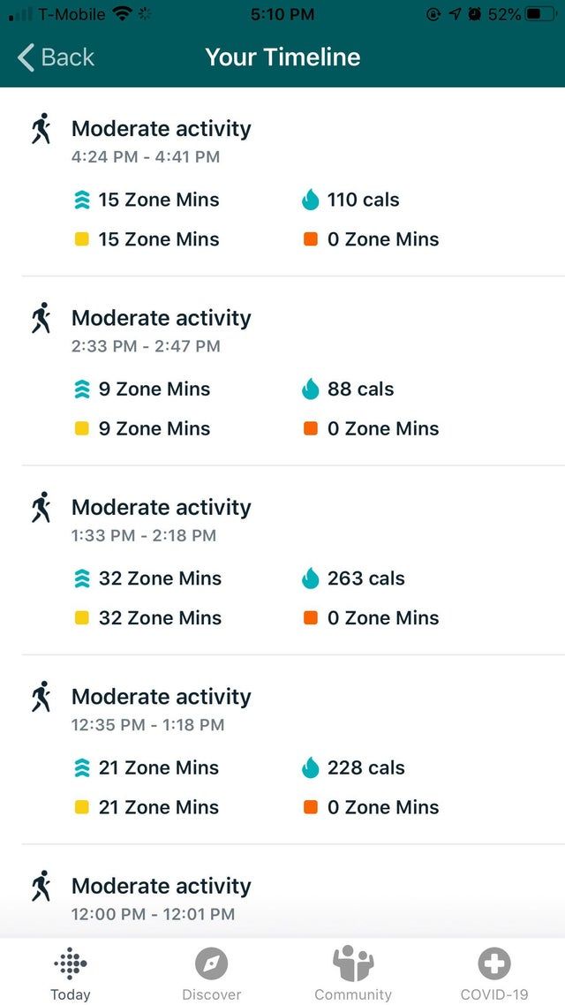Image resolution: width=565 pixels, height=1005 pixels.
Task: Open the 12:35 PM Moderate activity entry
Action: pos(162,696)
